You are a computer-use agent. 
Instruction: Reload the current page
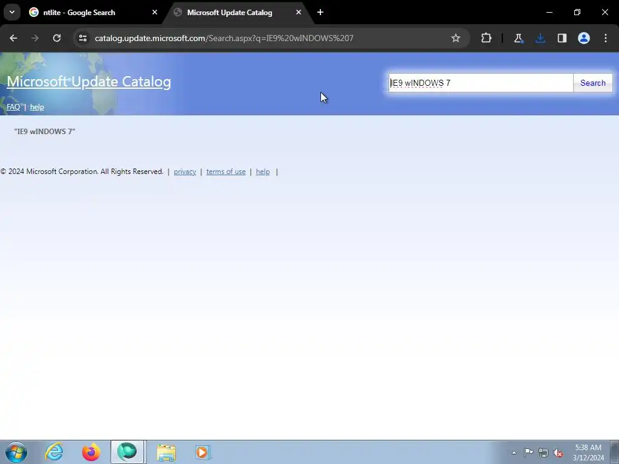[57, 38]
